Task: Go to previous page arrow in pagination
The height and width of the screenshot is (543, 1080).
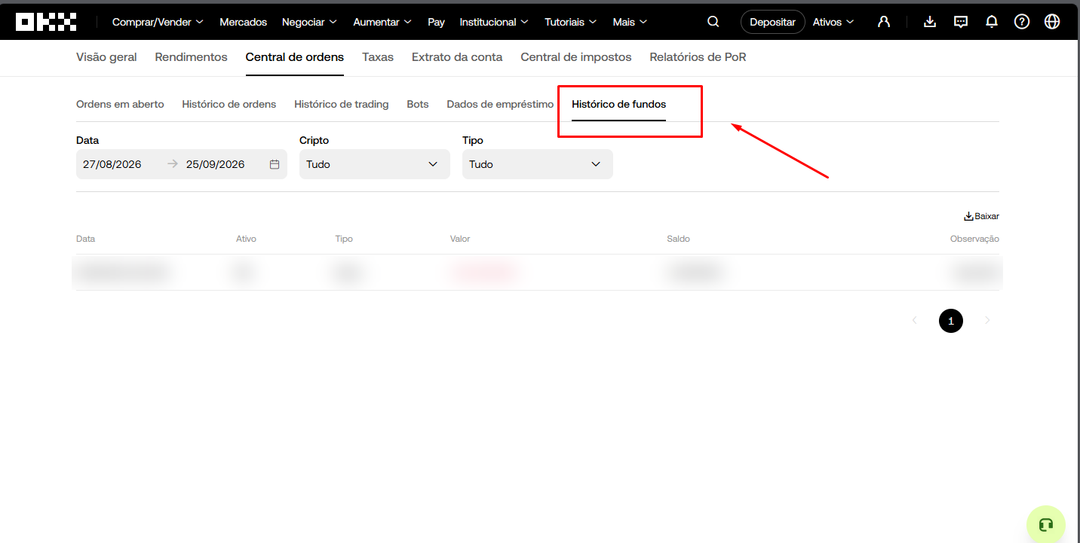Action: pos(915,321)
